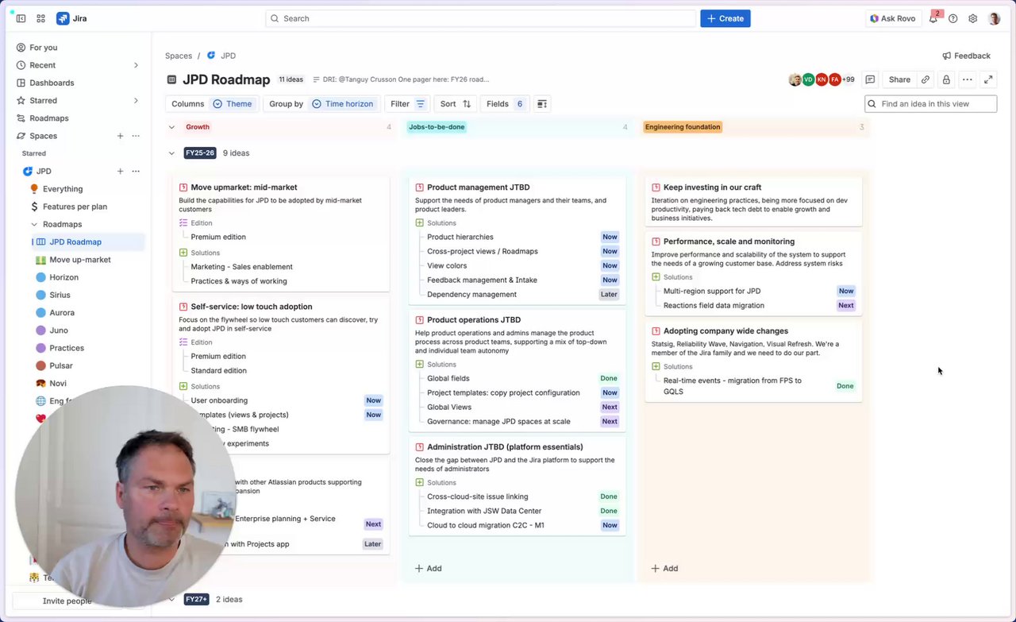Click the Share button

click(899, 79)
